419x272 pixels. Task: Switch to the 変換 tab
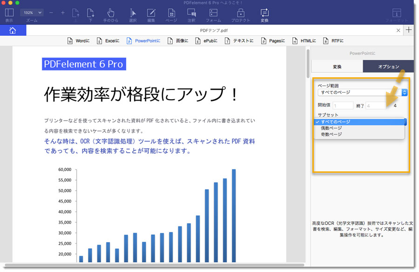pos(337,66)
